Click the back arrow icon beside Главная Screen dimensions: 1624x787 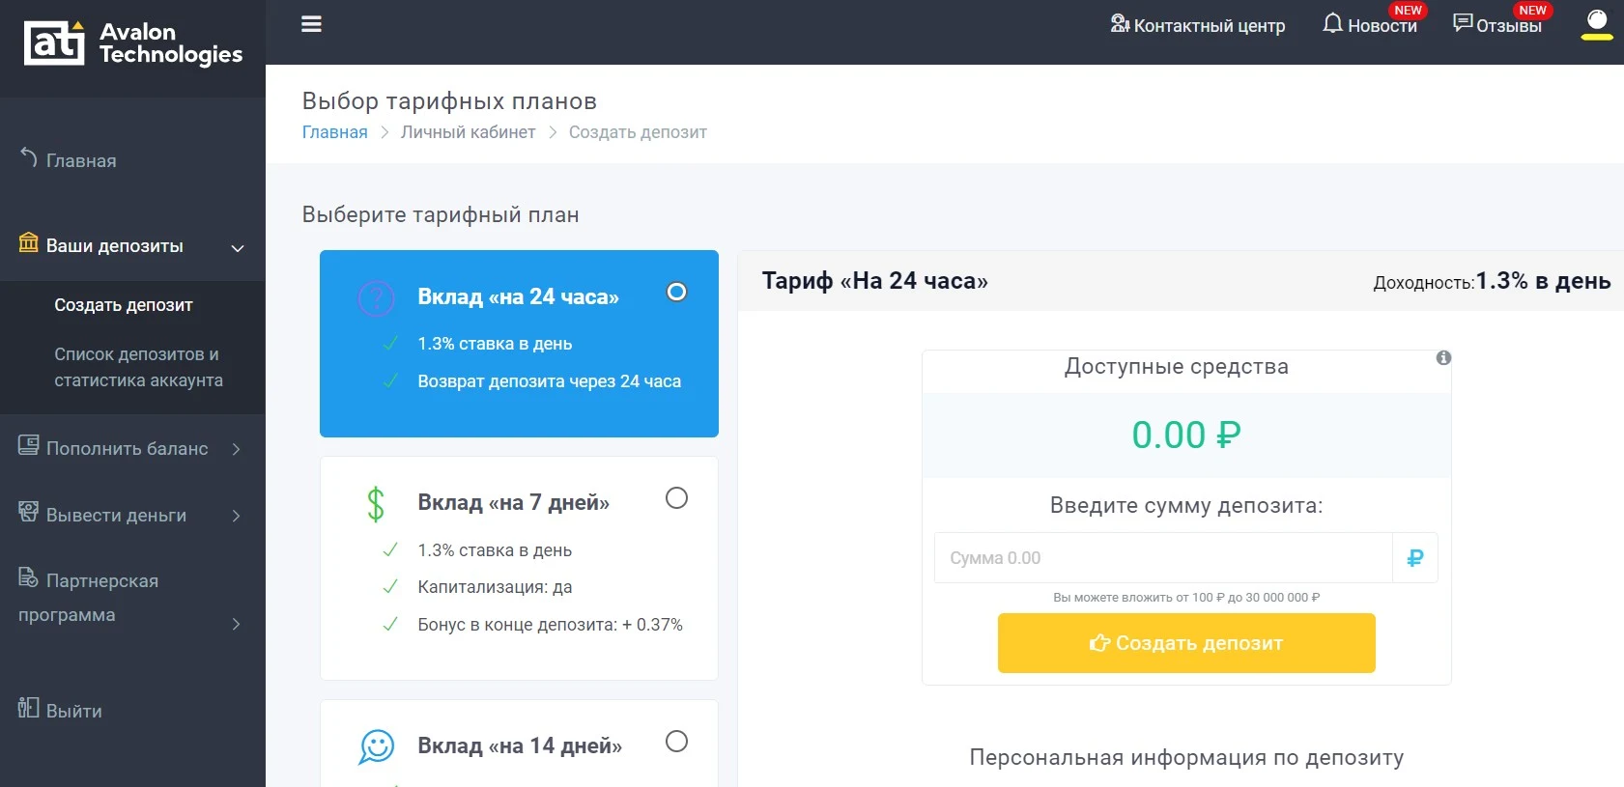click(x=29, y=157)
